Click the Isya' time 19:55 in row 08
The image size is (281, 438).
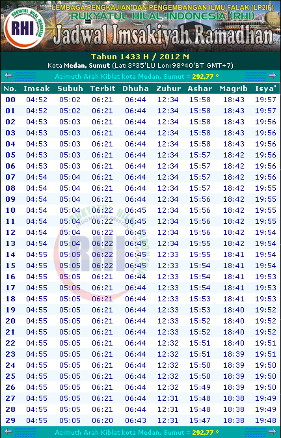click(265, 188)
